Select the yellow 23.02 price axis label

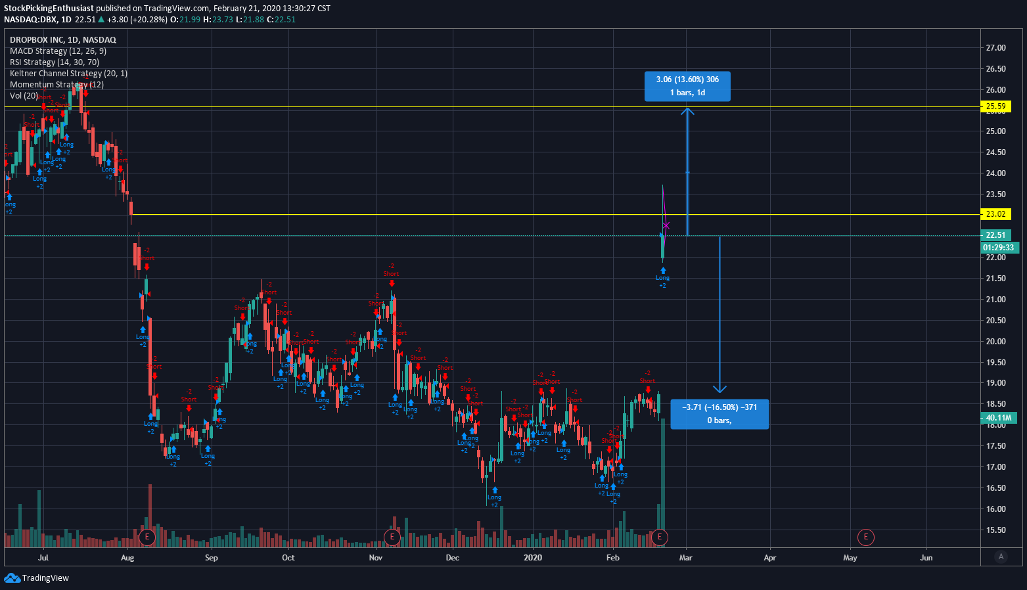996,214
